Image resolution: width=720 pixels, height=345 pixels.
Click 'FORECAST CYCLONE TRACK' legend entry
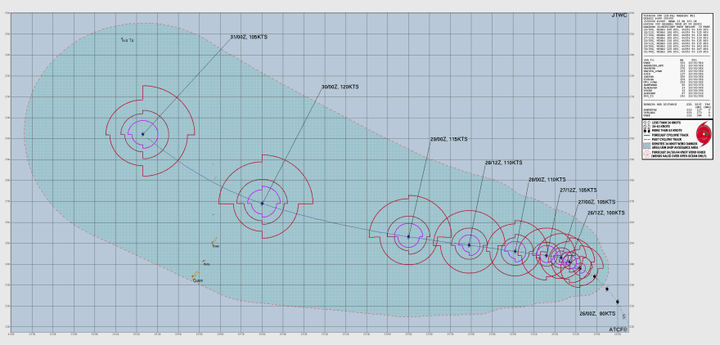[x=670, y=135]
